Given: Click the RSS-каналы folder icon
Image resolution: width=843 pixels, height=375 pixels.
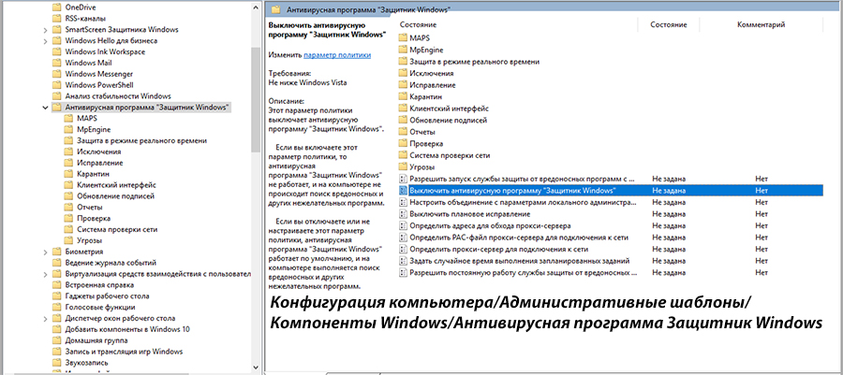Looking at the screenshot, I should pos(57,19).
